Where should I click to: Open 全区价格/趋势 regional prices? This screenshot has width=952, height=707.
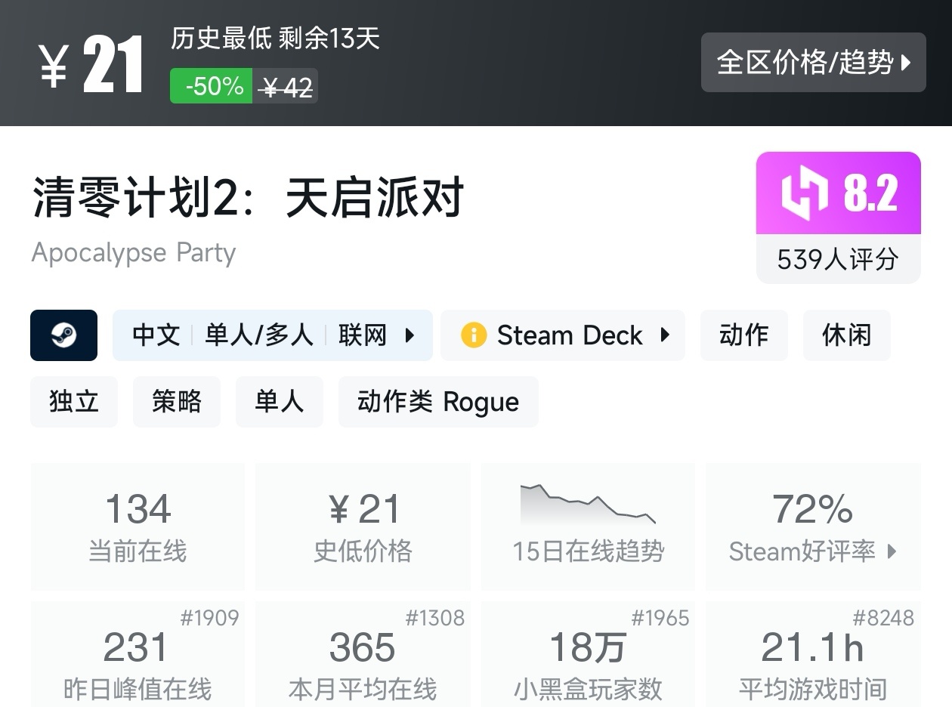click(813, 62)
